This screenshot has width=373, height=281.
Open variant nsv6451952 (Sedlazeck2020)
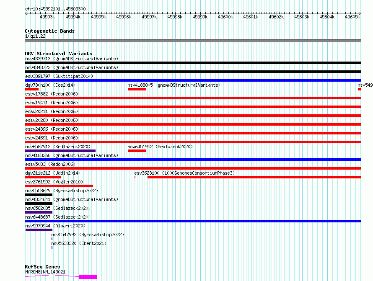(160, 147)
